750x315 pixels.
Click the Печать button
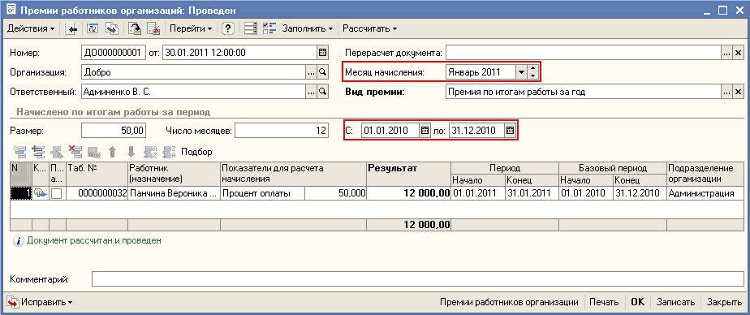pos(604,302)
